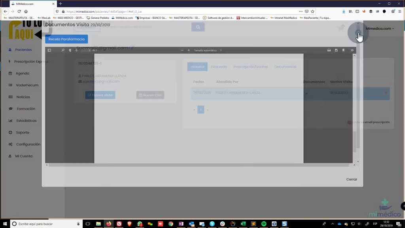Click the Receta Parafarmacia button
Image resolution: width=405 pixels, height=228 pixels.
coord(66,39)
